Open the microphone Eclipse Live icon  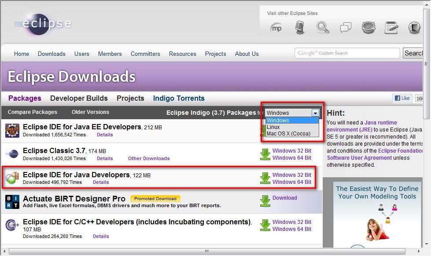coord(300,28)
